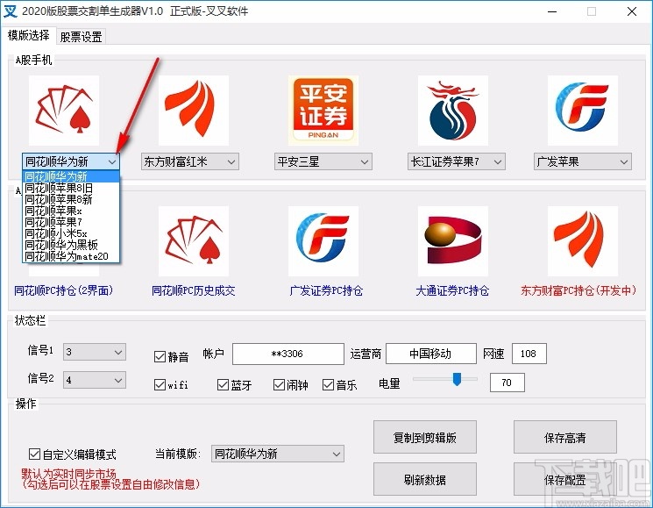Close the application window
Screen dimensions: 653x508
tap(632, 11)
